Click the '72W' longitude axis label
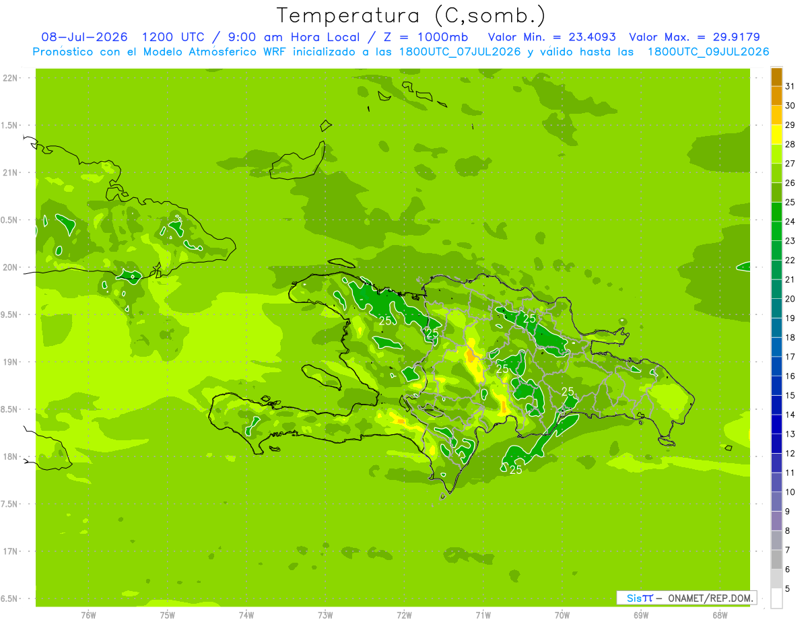 click(405, 615)
